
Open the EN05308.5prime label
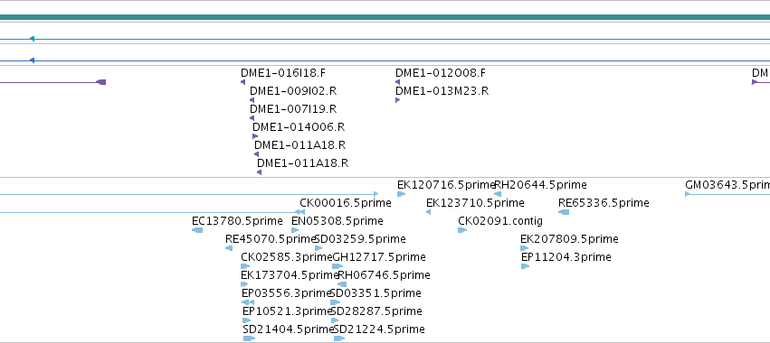coord(337,221)
